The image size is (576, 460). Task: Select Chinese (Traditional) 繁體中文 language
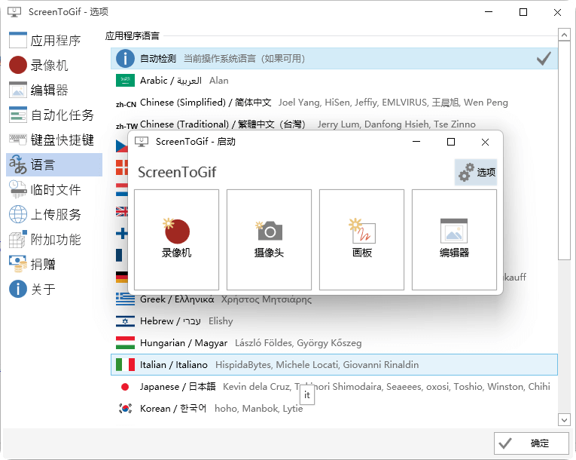(334, 124)
